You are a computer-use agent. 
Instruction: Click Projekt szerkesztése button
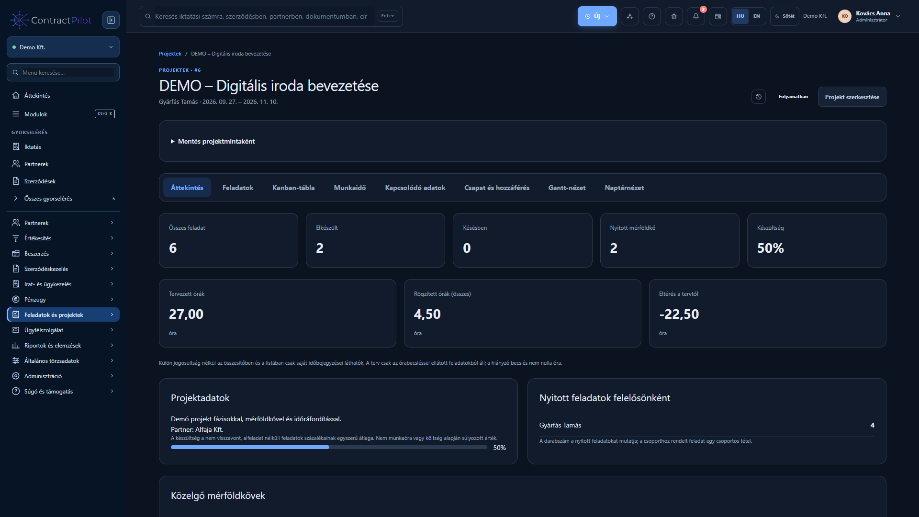tap(852, 97)
